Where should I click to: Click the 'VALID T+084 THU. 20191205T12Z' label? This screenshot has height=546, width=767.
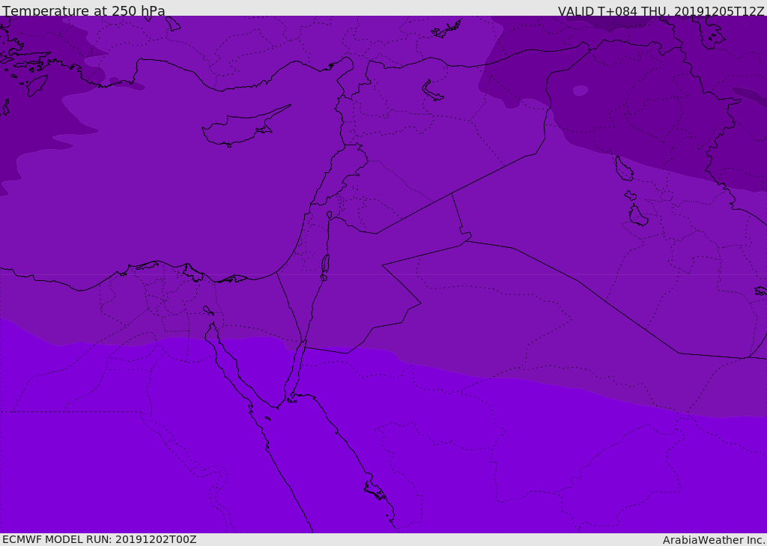(661, 10)
